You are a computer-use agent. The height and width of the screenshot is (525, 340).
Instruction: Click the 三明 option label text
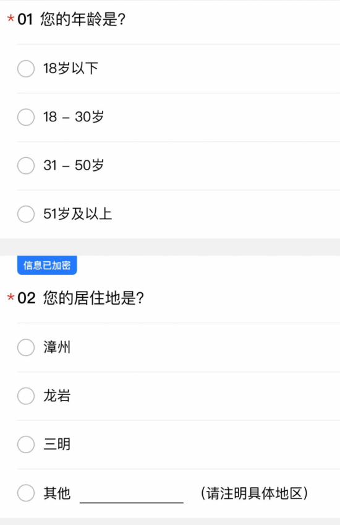[x=57, y=445]
